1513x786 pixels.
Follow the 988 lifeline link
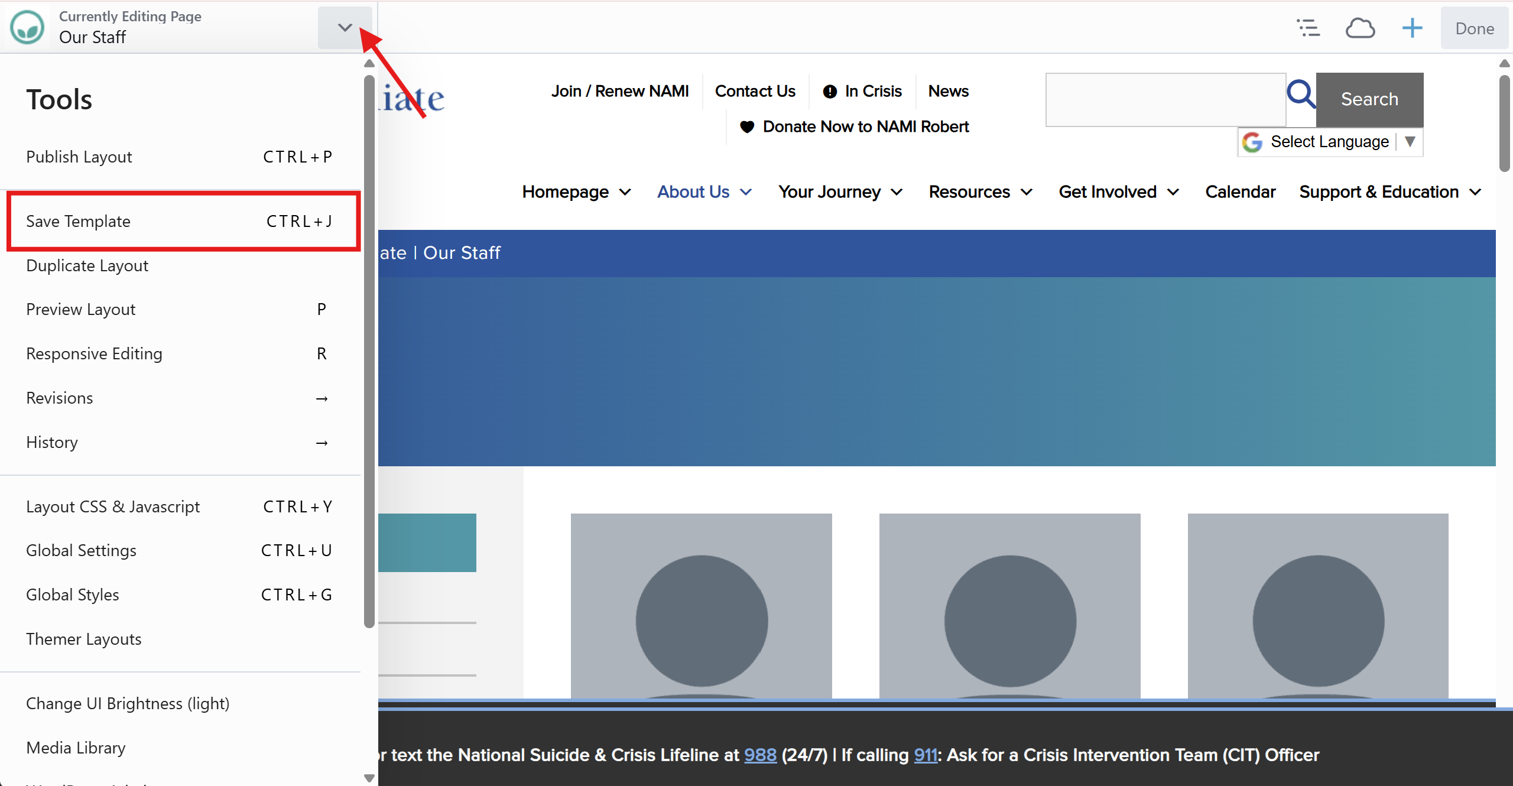760,755
